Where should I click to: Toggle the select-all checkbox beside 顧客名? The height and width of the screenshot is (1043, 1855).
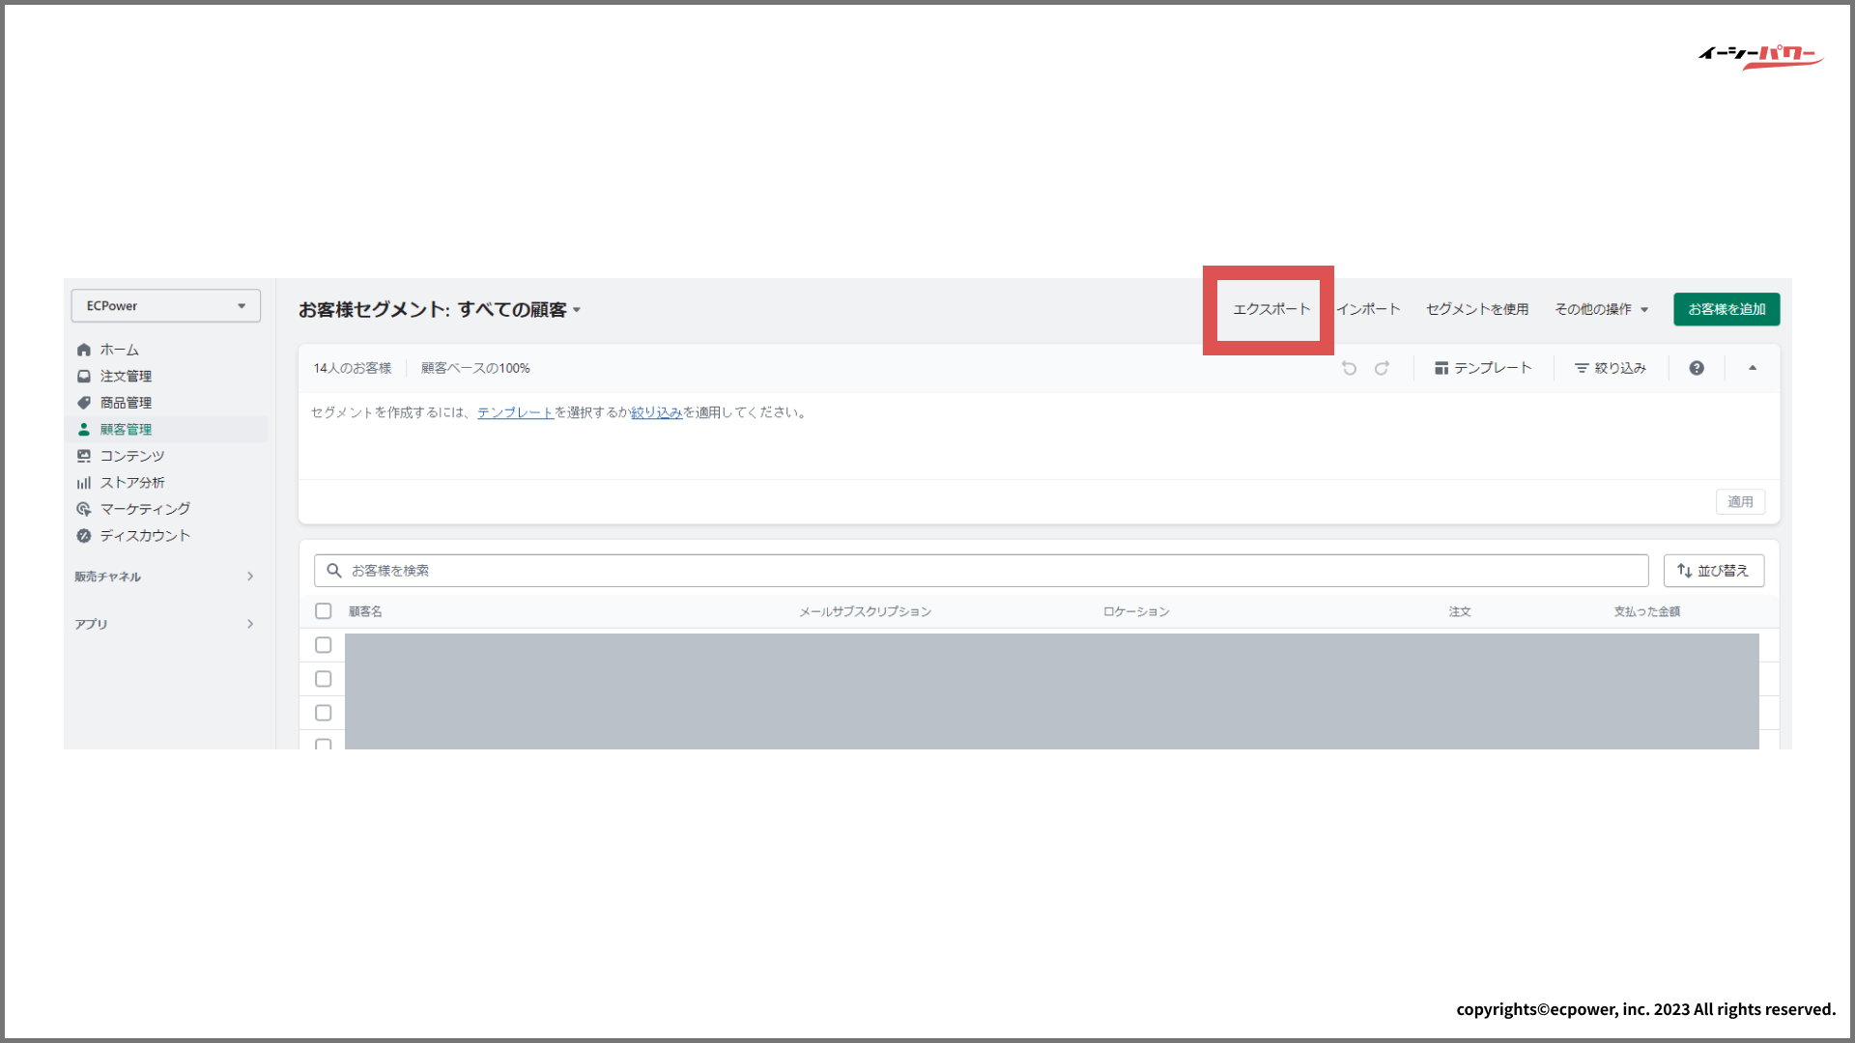tap(324, 611)
